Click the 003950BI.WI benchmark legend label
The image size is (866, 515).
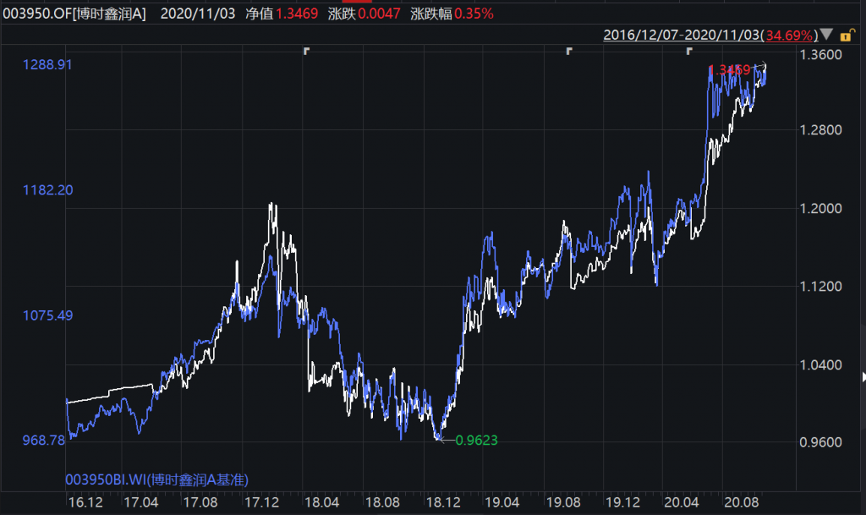point(156,479)
